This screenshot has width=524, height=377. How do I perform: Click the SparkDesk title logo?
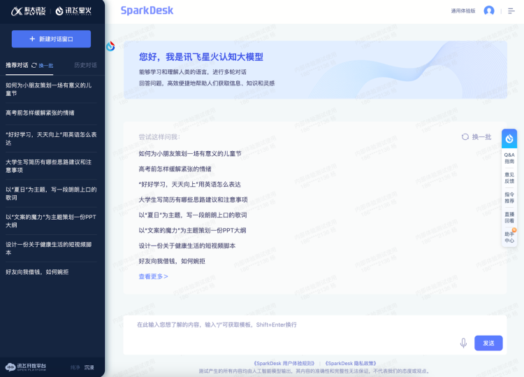click(x=147, y=10)
